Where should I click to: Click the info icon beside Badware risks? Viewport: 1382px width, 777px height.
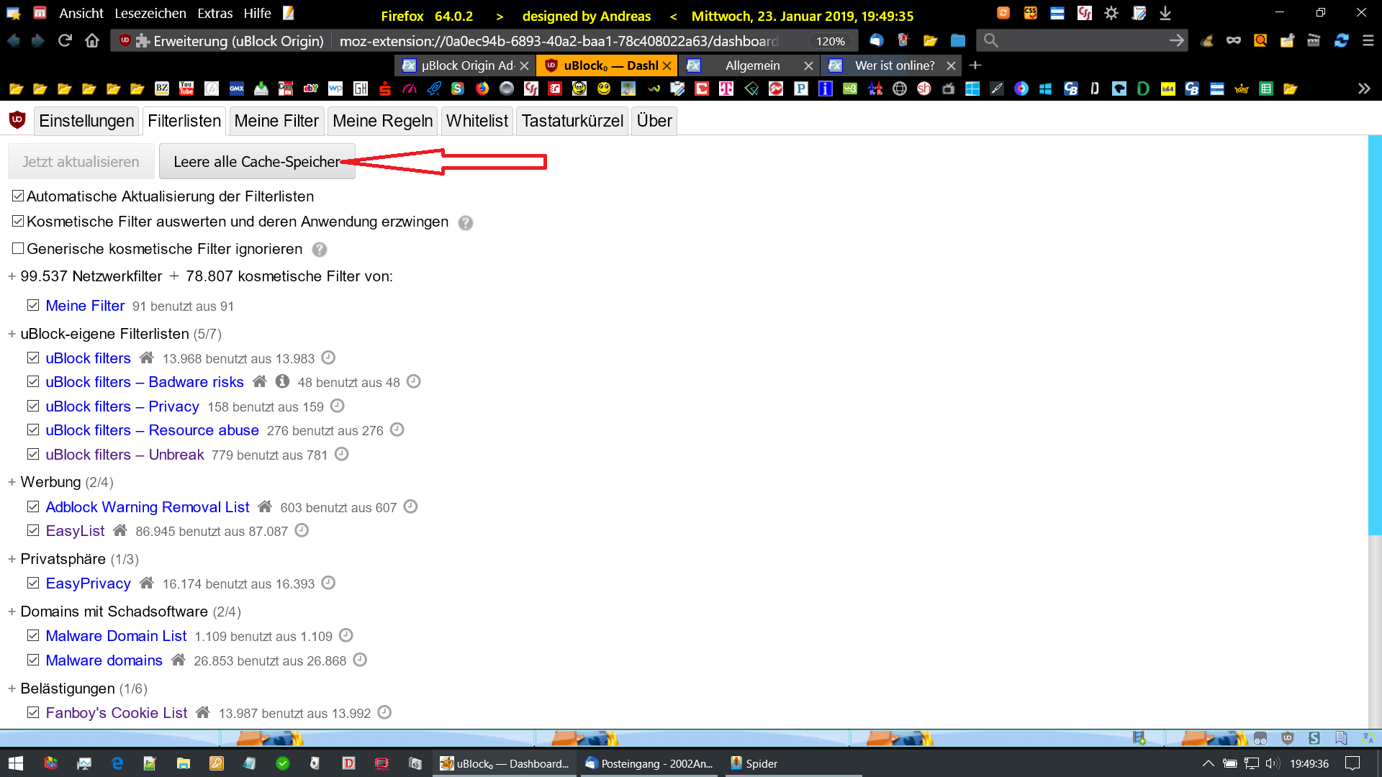pyautogui.click(x=282, y=381)
